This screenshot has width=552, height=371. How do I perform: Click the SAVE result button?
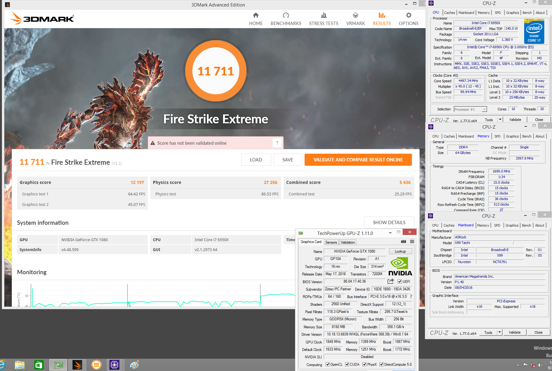pos(288,160)
